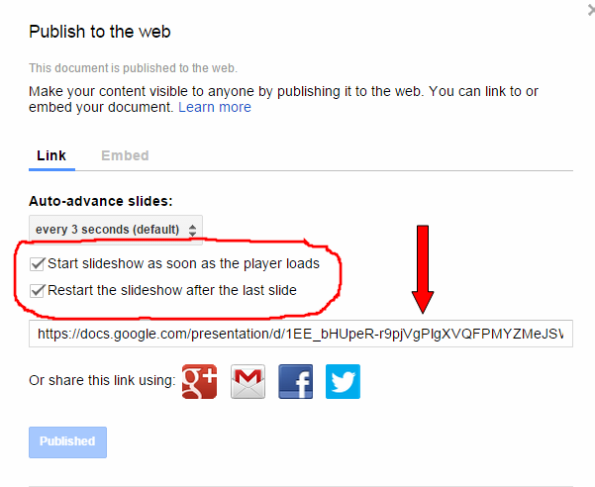Close the Publish to the web dialog

pyautogui.click(x=590, y=10)
